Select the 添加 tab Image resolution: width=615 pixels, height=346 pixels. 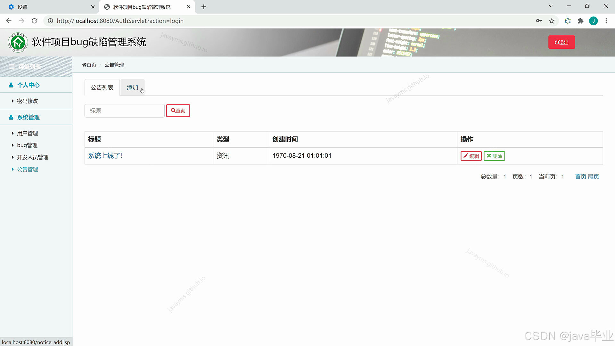coord(132,87)
